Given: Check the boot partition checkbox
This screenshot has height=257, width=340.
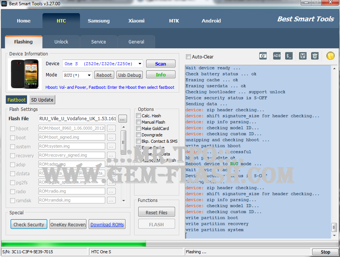Looking at the screenshot, I should click(x=12, y=138).
